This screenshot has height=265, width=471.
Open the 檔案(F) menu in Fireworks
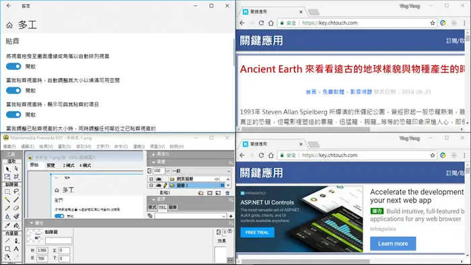coord(9,147)
